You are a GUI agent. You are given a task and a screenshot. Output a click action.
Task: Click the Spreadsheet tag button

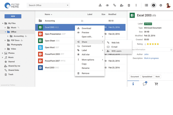pos(147,76)
